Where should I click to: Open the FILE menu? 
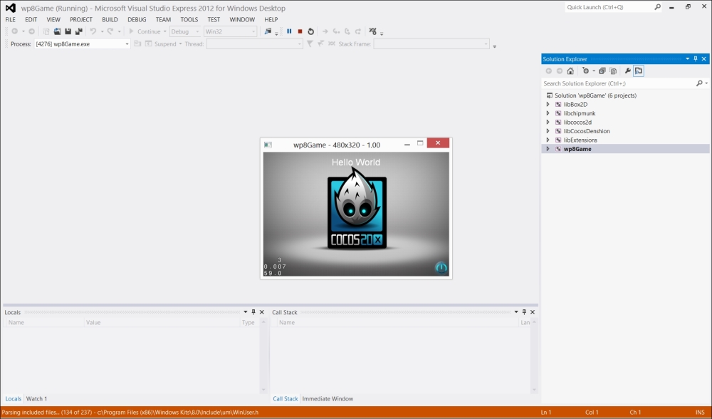coord(10,19)
